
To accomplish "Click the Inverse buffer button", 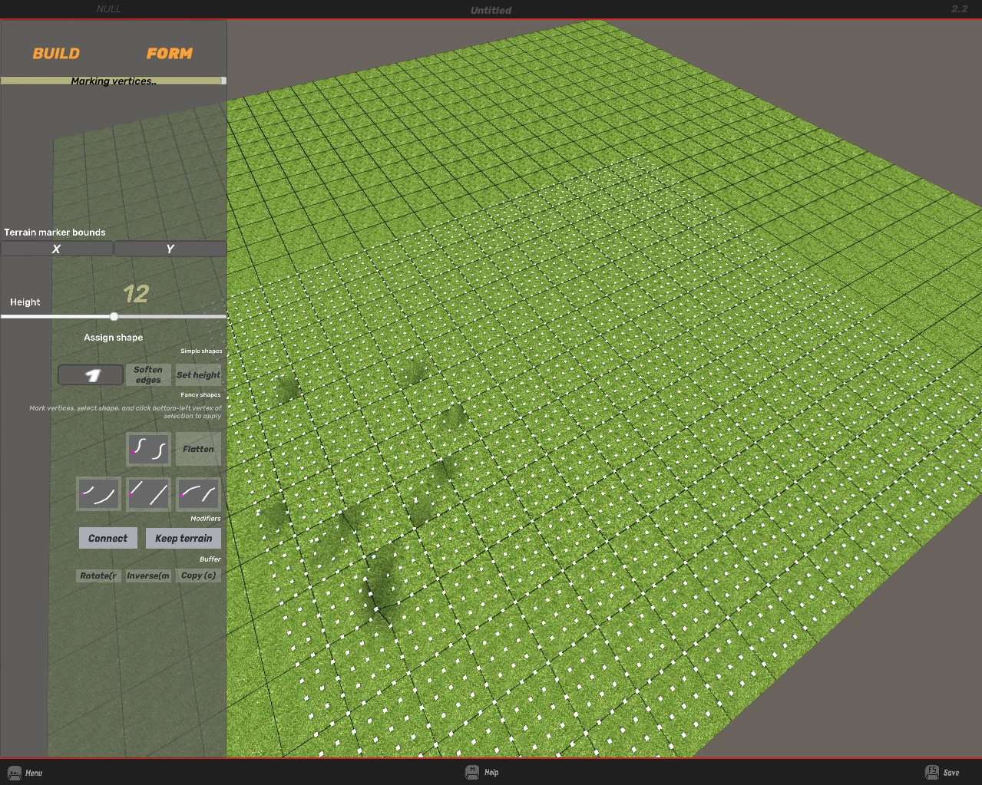I will click(x=148, y=576).
